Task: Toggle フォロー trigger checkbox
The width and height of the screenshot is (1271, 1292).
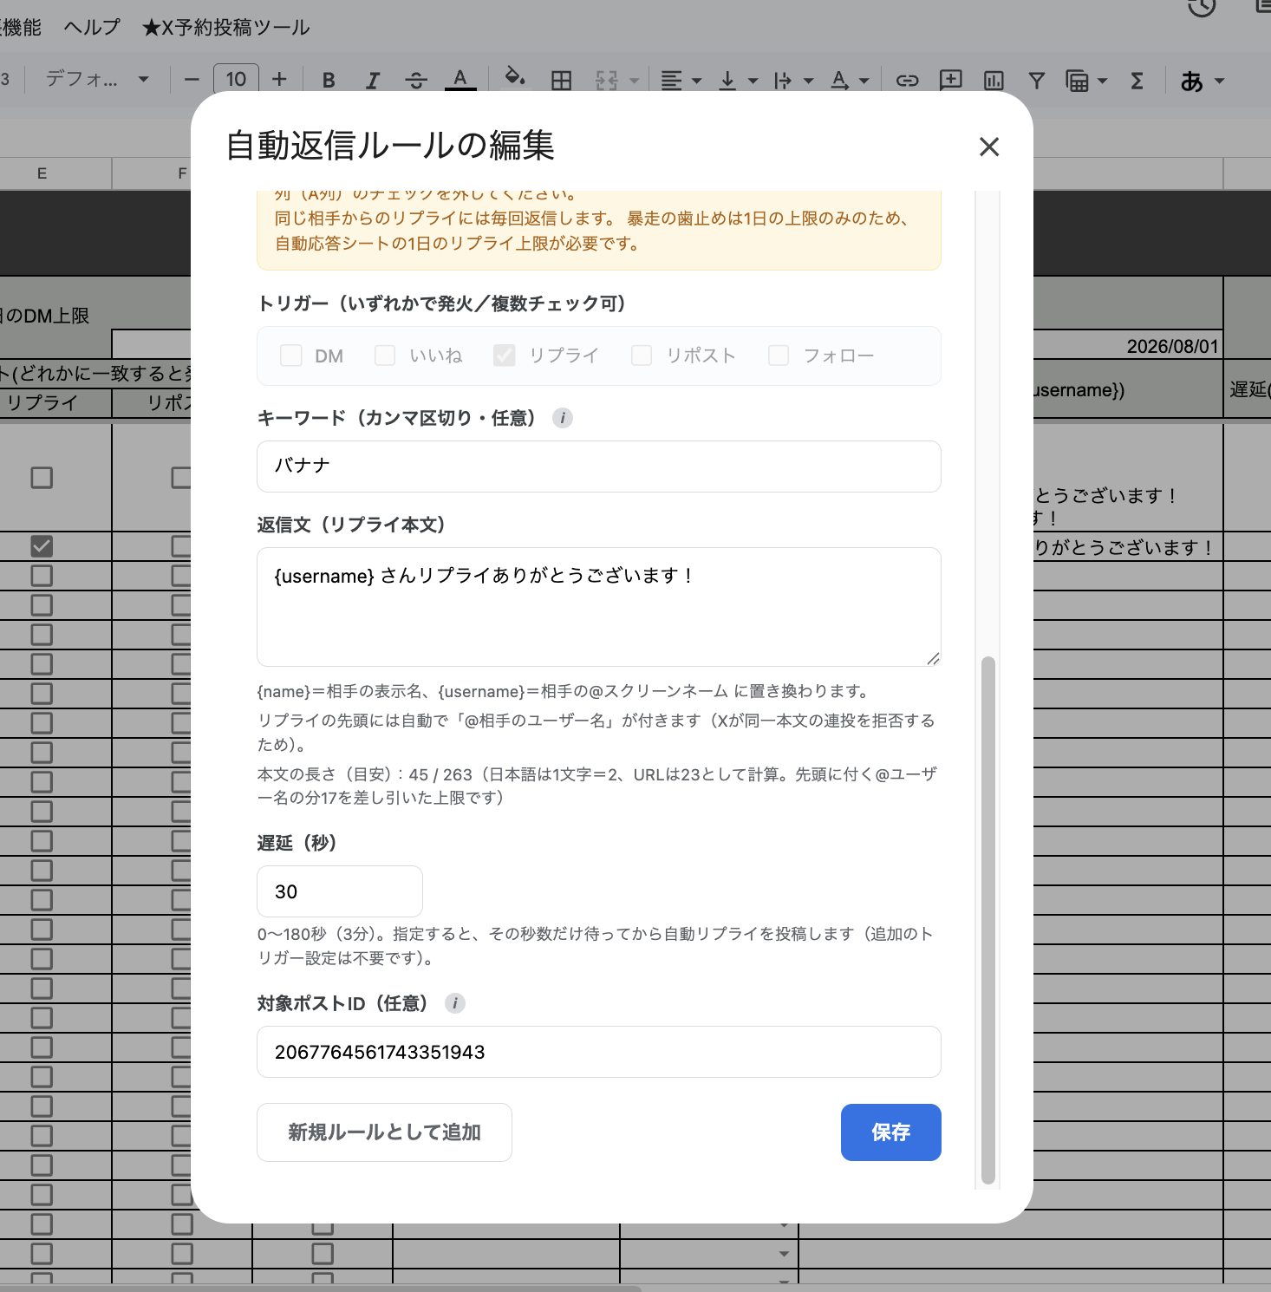Action: [x=779, y=356]
